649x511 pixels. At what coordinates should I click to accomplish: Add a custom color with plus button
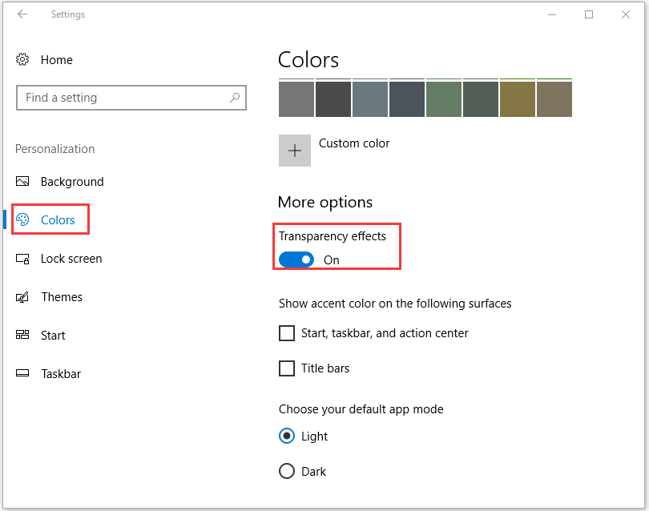point(295,151)
